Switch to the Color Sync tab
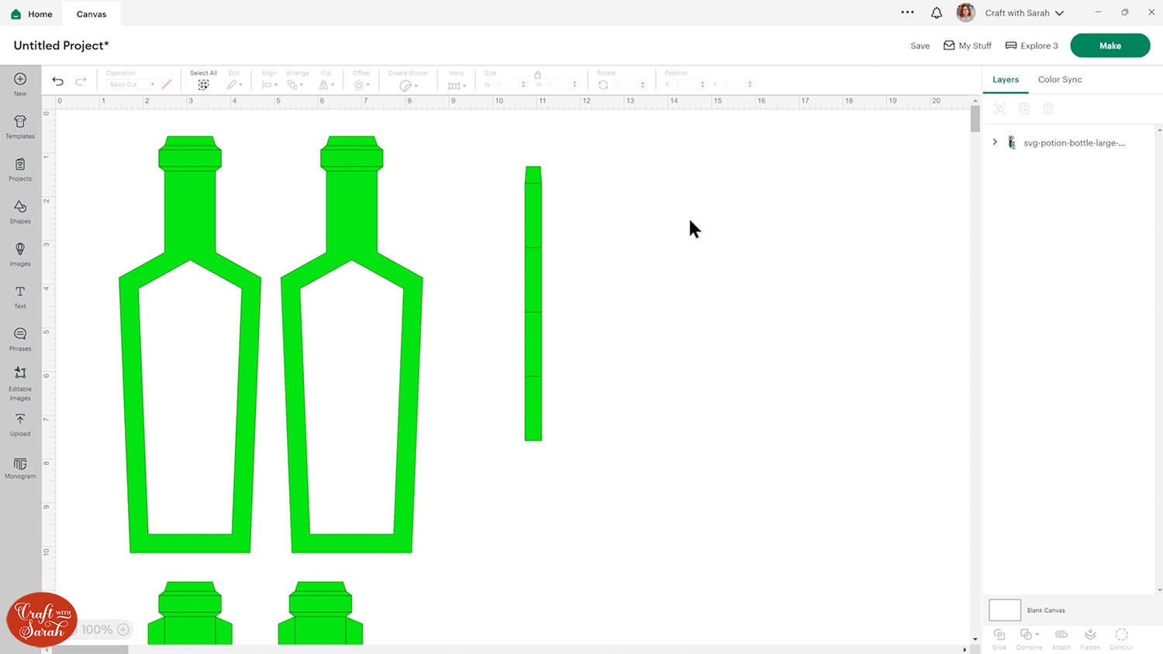 [x=1060, y=80]
